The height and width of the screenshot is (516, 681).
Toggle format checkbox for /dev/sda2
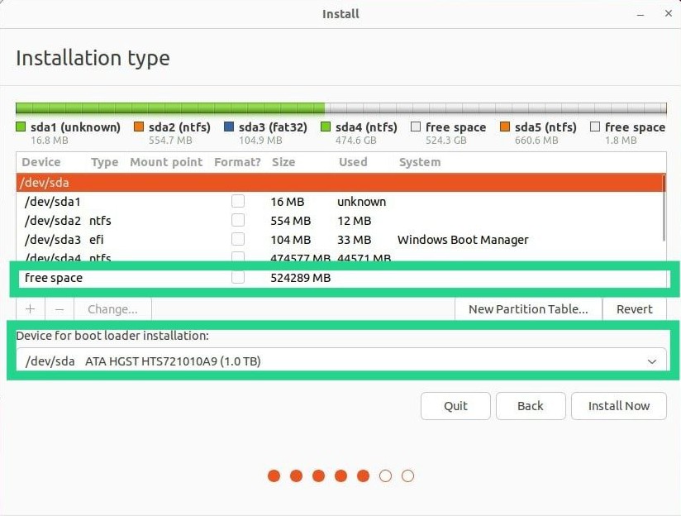click(238, 221)
